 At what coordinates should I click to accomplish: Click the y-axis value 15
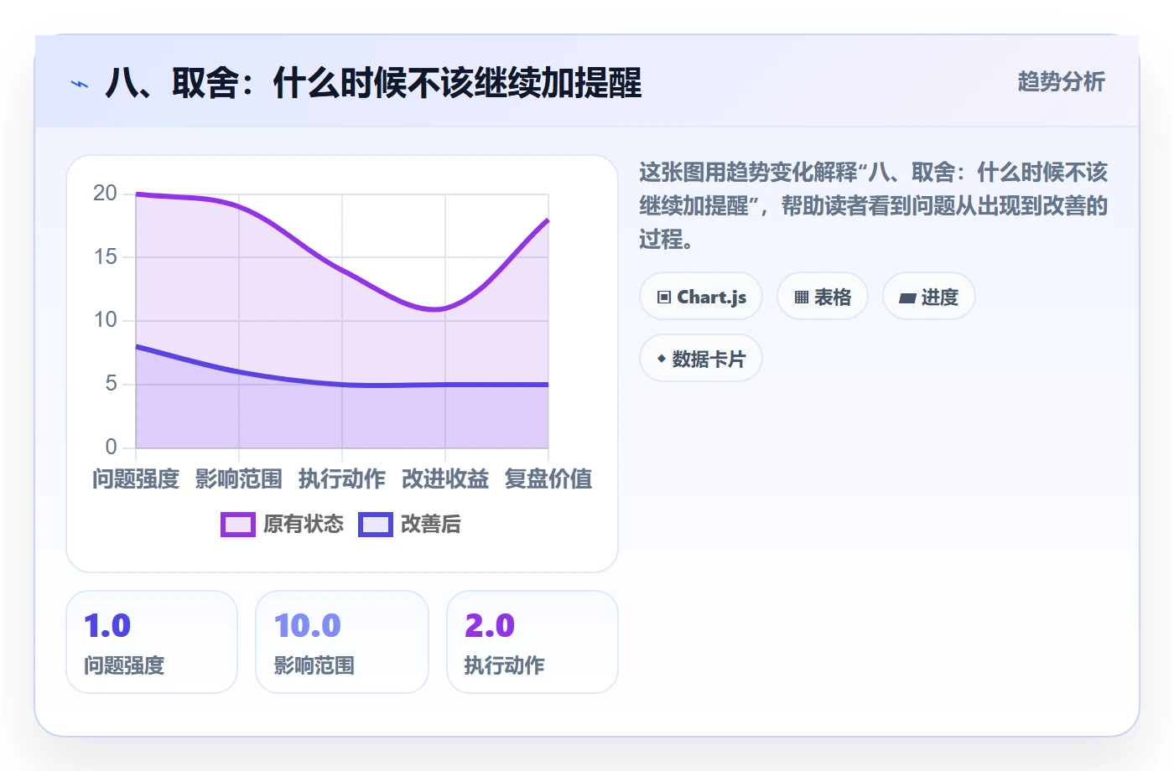tap(106, 256)
